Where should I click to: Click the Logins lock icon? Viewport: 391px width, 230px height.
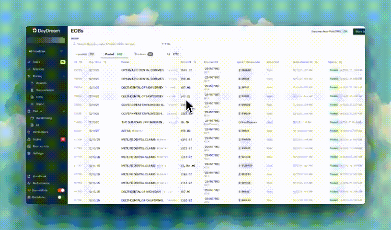coord(29,139)
